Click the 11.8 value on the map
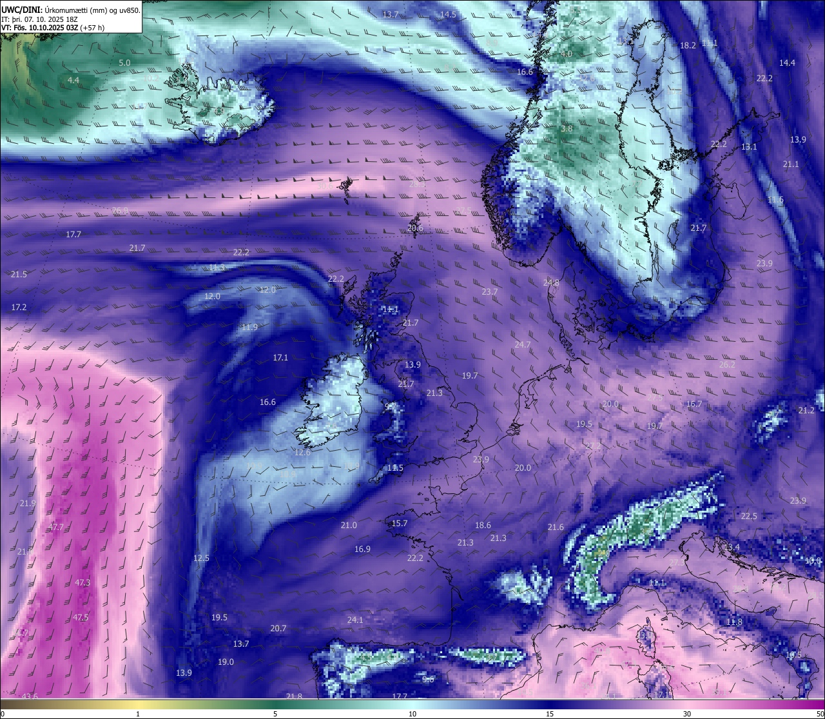825x719 pixels. point(734,622)
